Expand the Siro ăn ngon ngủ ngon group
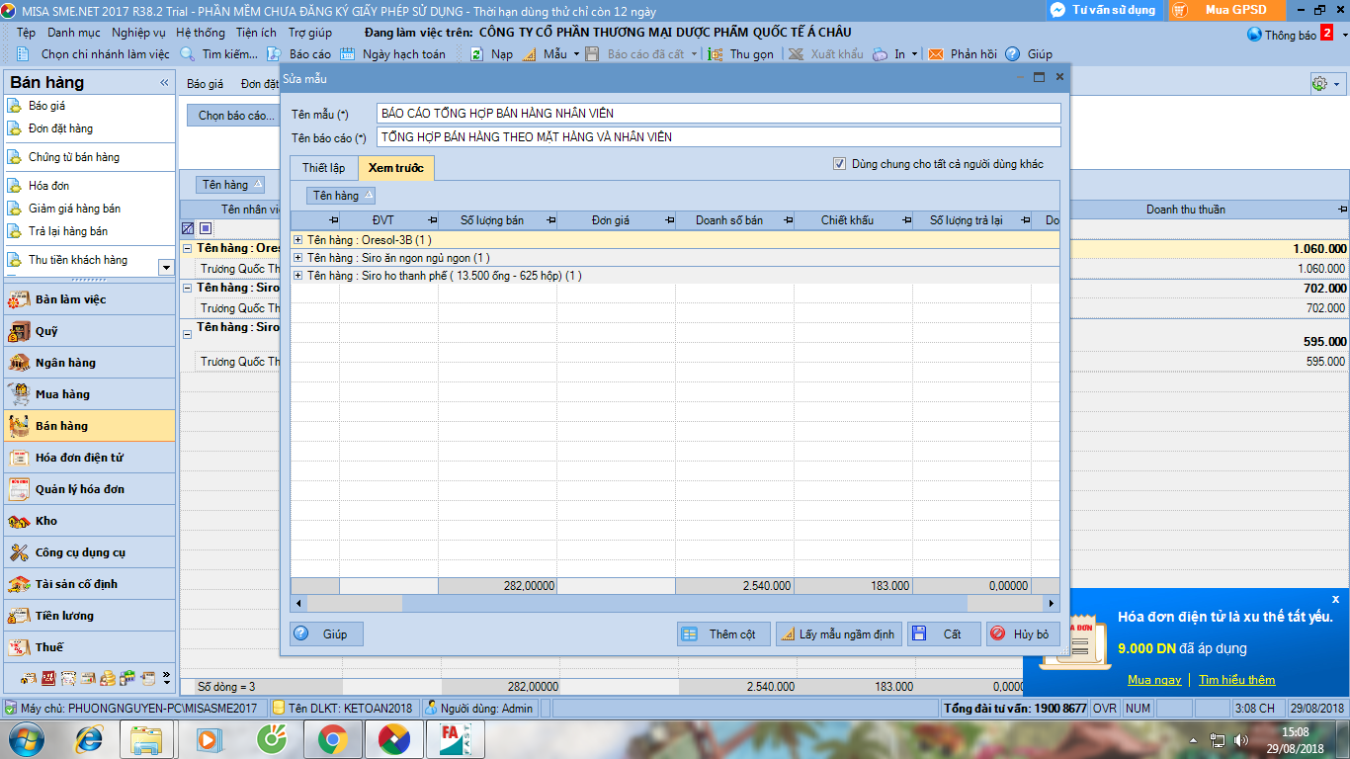The height and width of the screenshot is (759, 1350). [x=298, y=258]
